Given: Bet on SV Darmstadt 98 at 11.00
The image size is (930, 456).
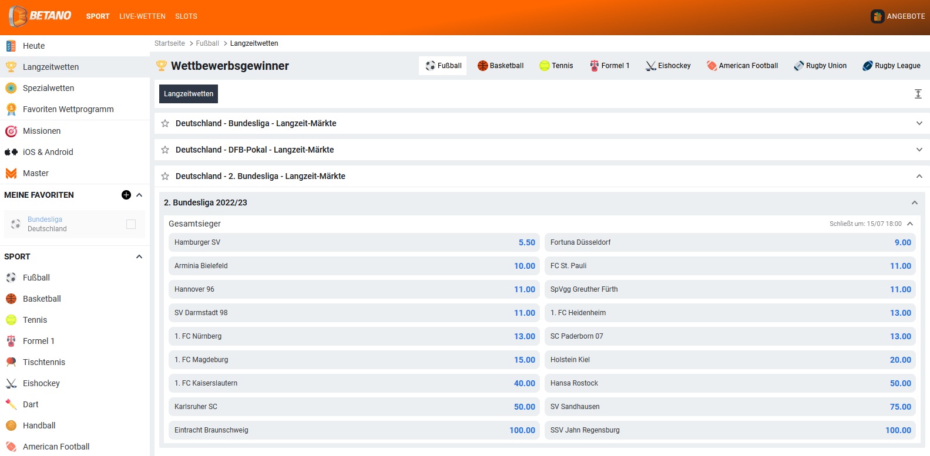Looking at the screenshot, I should [x=354, y=313].
